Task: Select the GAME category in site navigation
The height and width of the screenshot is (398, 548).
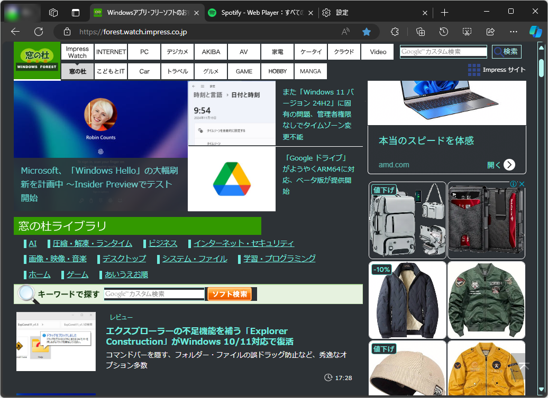Action: [x=244, y=71]
